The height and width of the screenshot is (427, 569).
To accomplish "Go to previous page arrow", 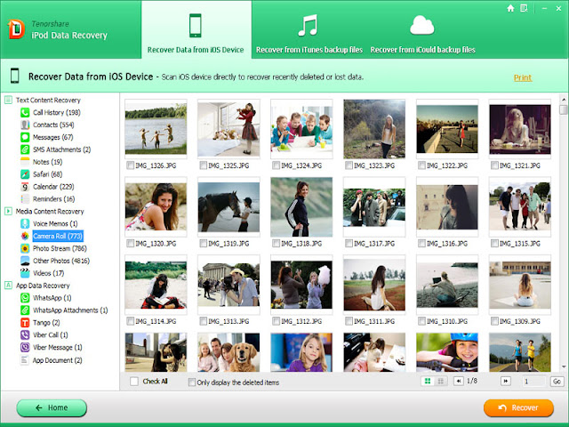I will (459, 382).
